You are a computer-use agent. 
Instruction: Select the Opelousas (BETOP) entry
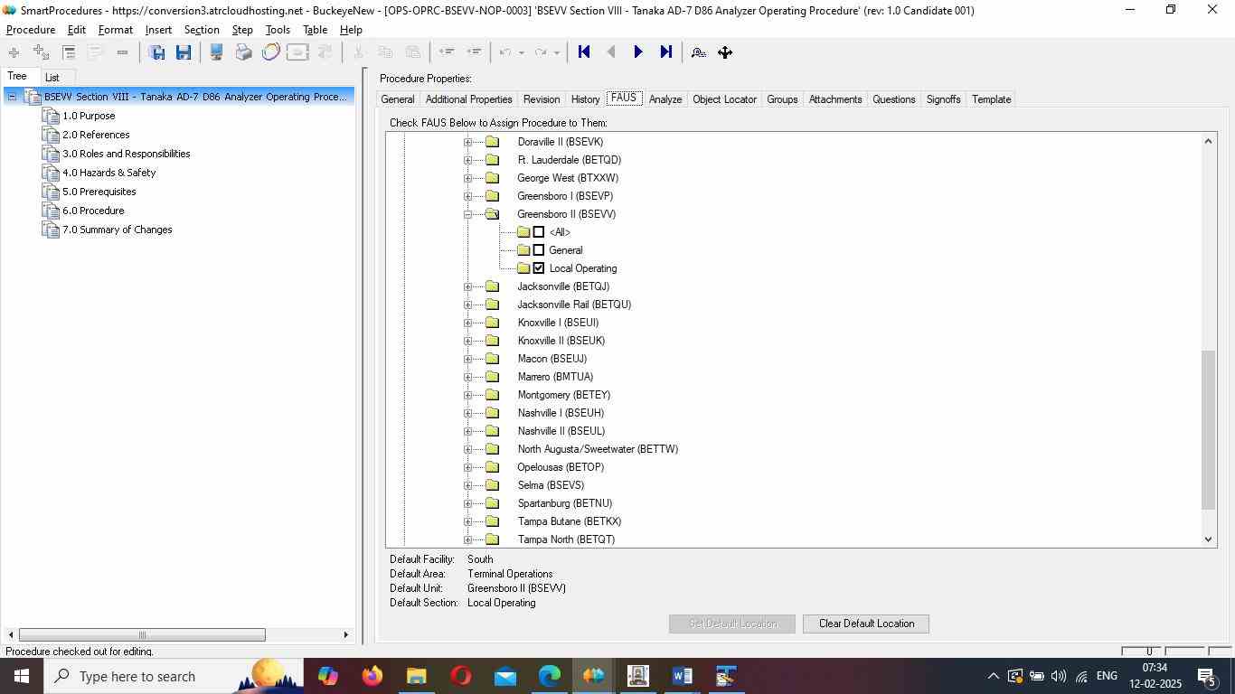click(x=561, y=467)
